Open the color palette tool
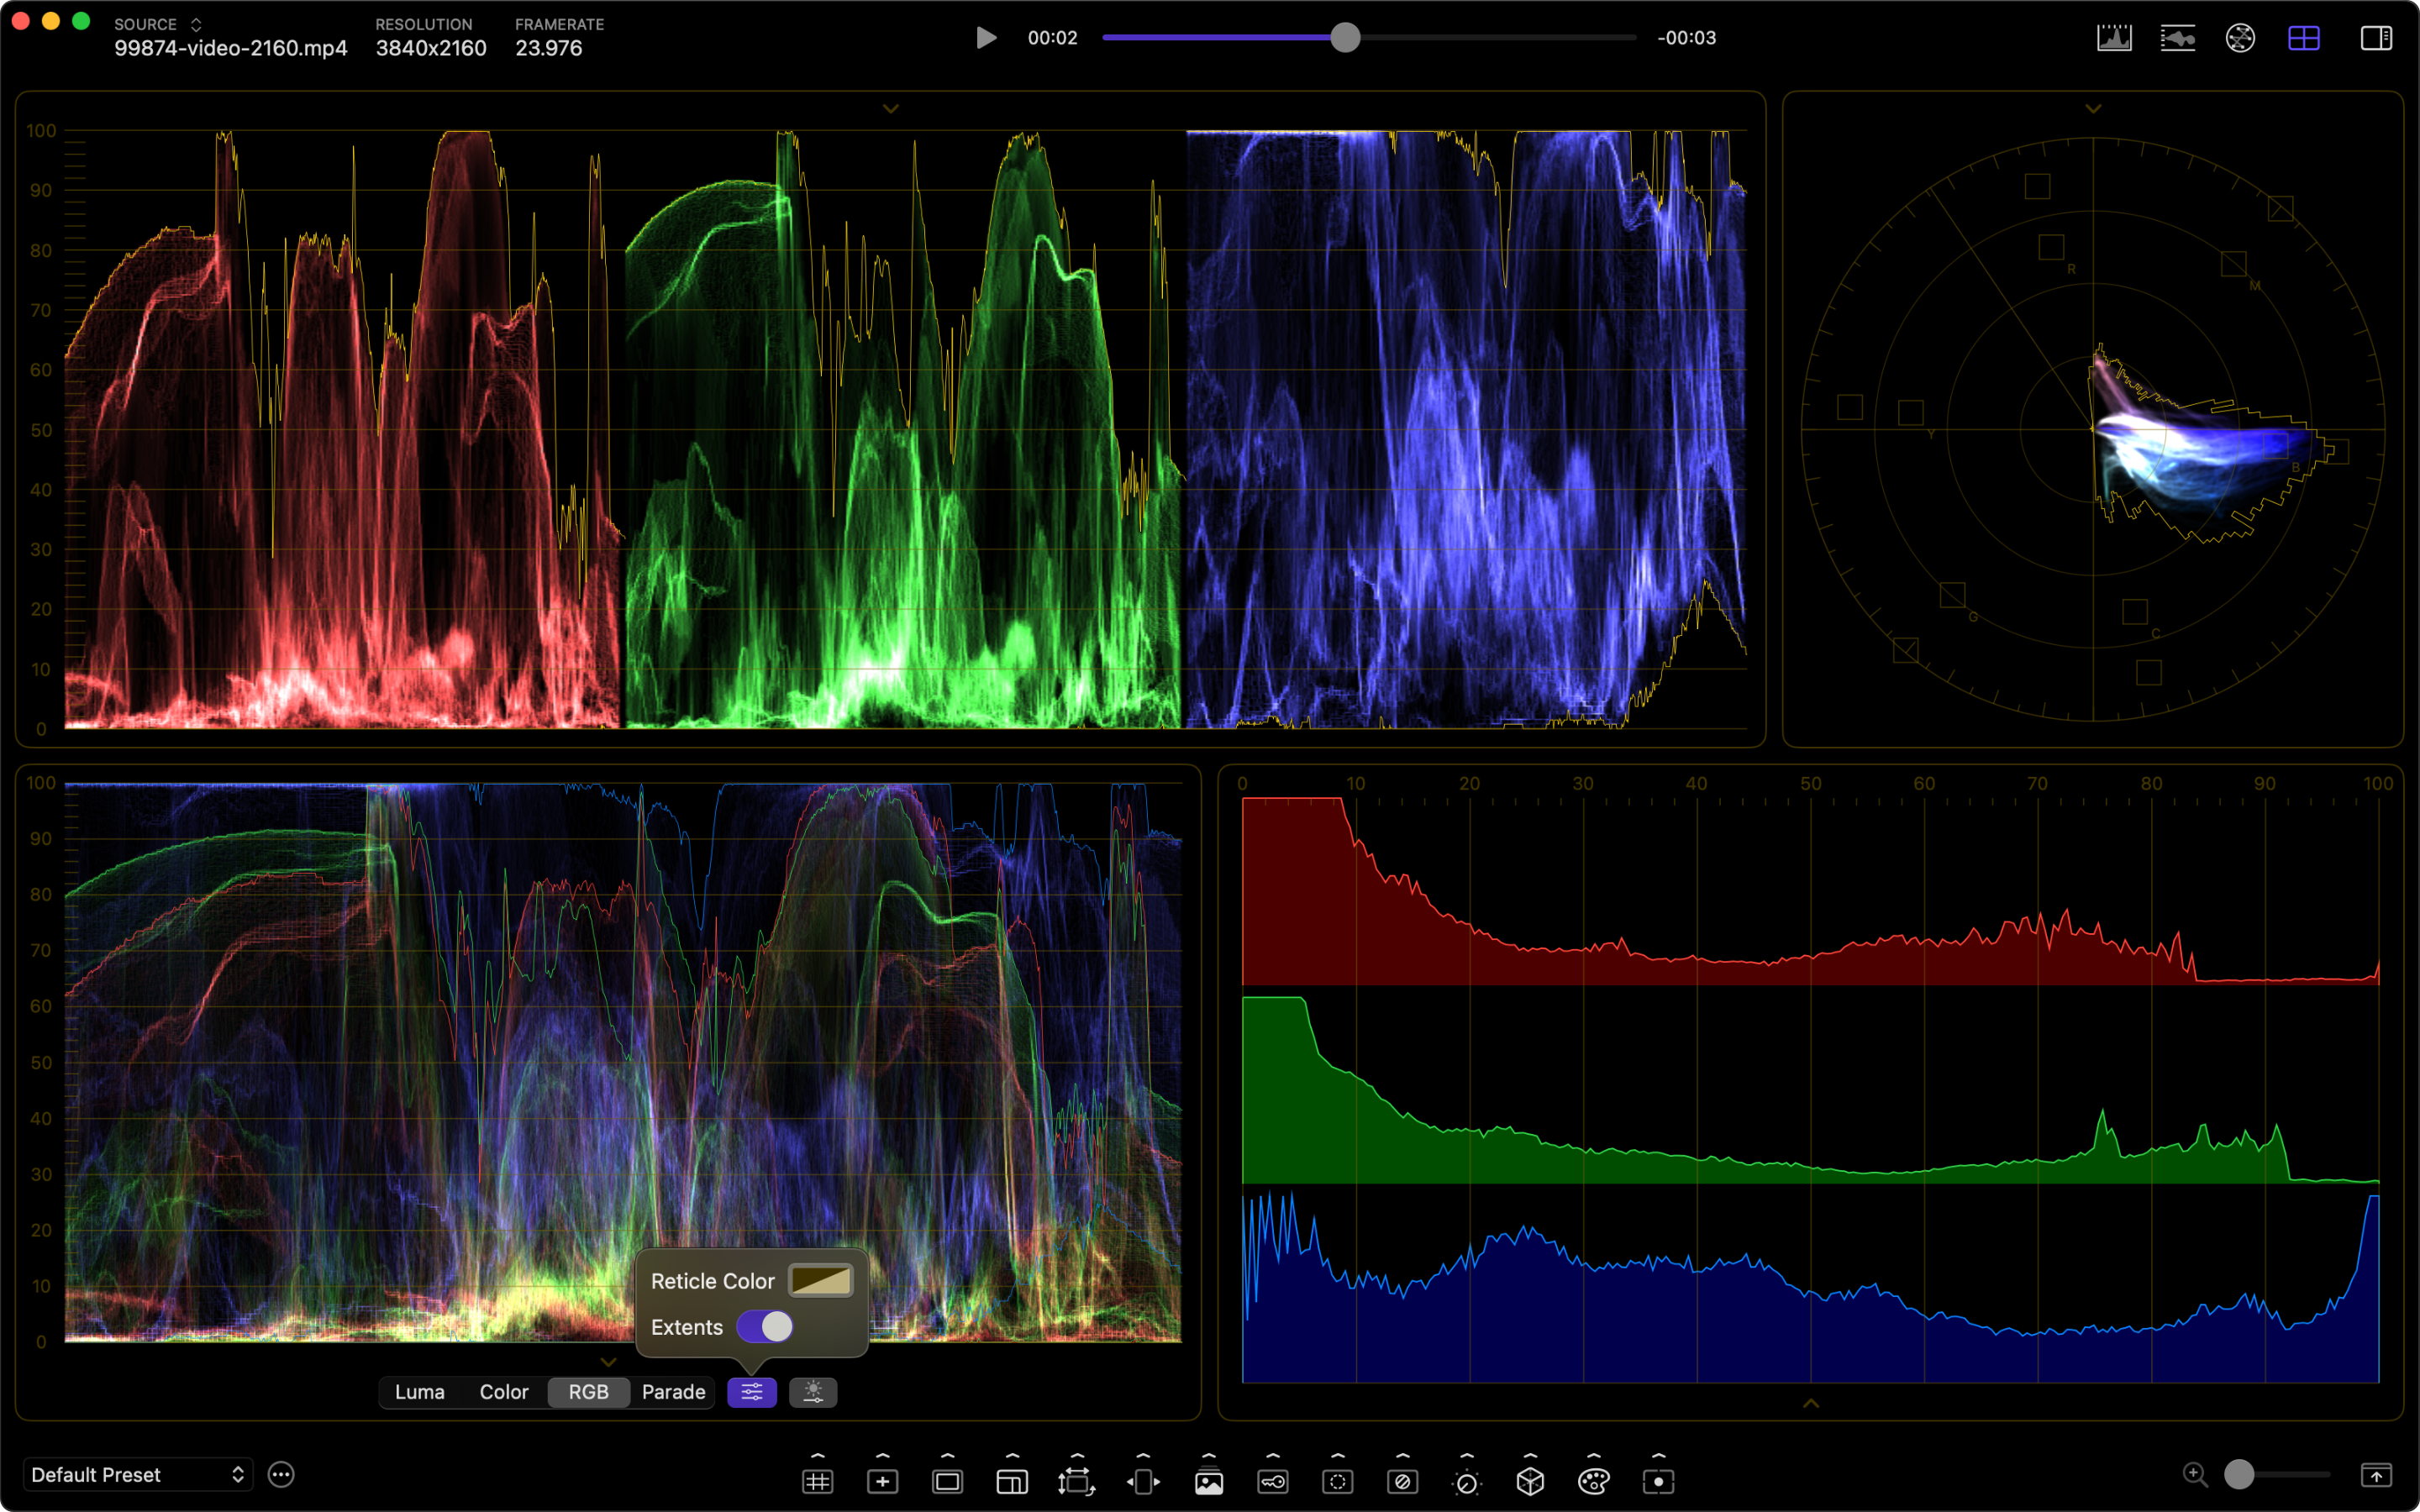Viewport: 2420px width, 1512px height. pos(1594,1481)
